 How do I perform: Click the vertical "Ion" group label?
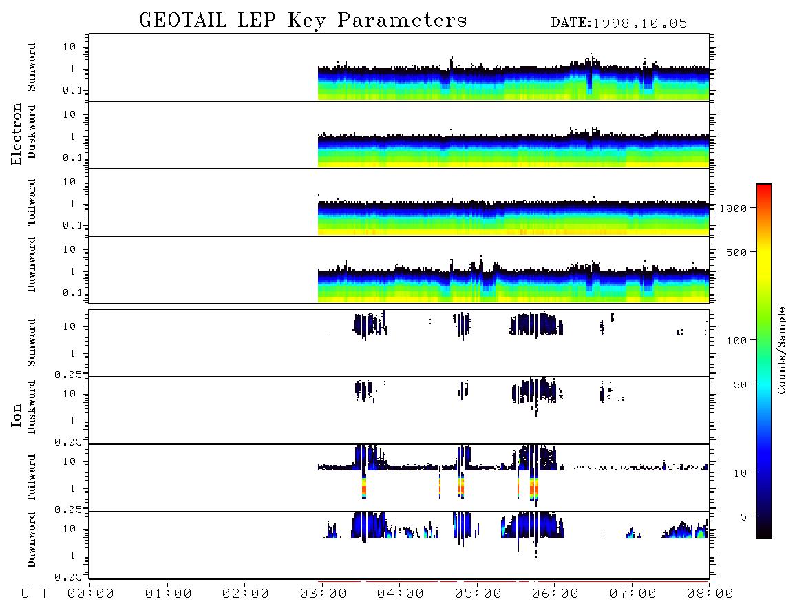pyautogui.click(x=17, y=415)
